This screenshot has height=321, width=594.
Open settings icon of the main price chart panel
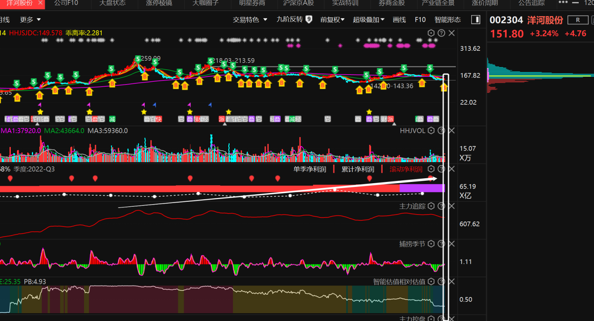click(431, 33)
